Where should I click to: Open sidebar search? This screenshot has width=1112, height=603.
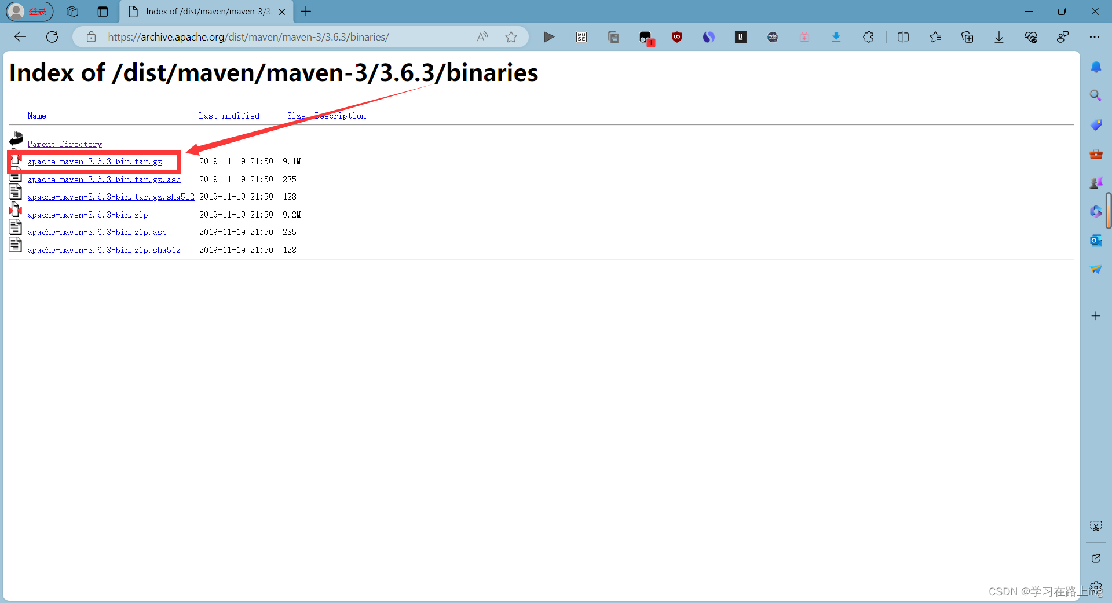pyautogui.click(x=1096, y=95)
